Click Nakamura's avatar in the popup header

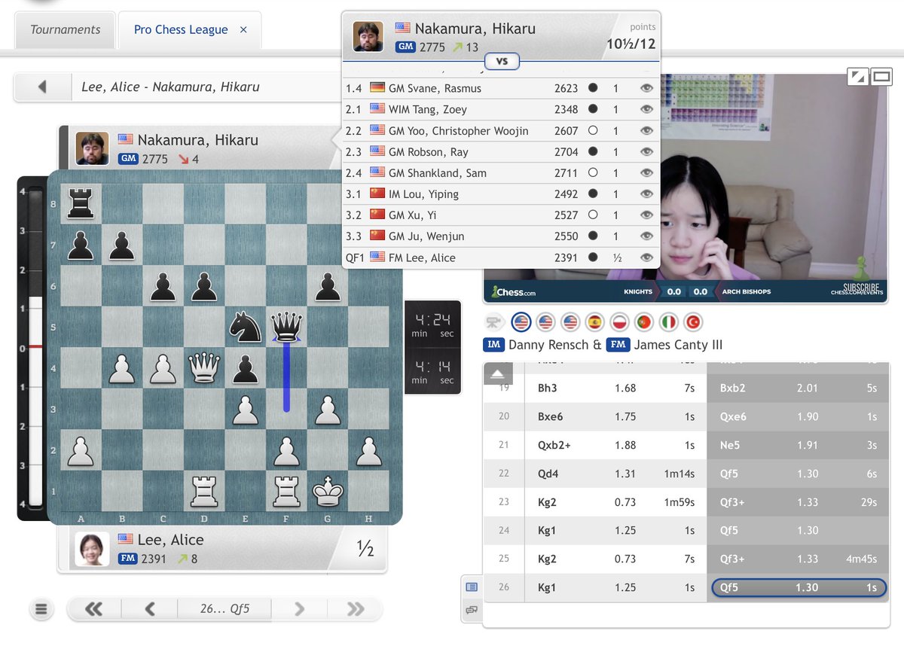pos(368,37)
